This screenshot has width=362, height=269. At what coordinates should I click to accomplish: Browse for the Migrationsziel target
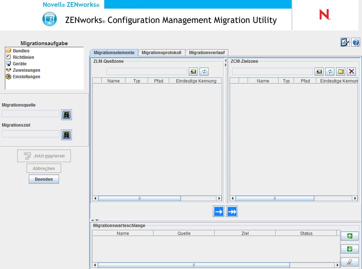66,135
